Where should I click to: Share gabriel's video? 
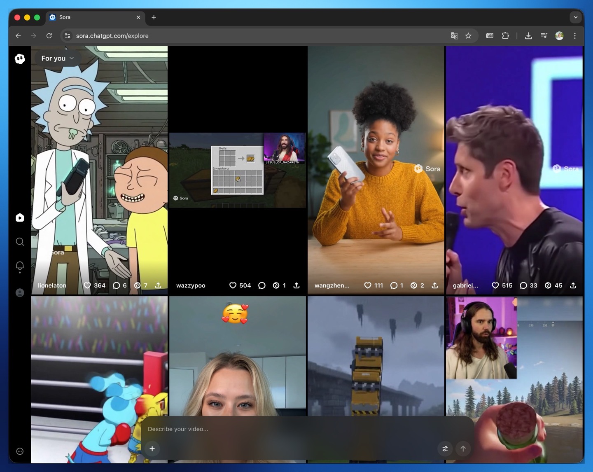[x=573, y=285]
